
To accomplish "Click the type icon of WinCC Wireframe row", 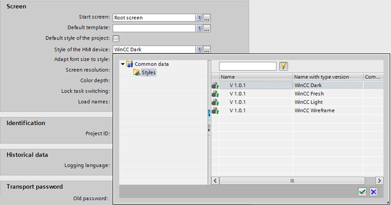I will (x=215, y=111).
